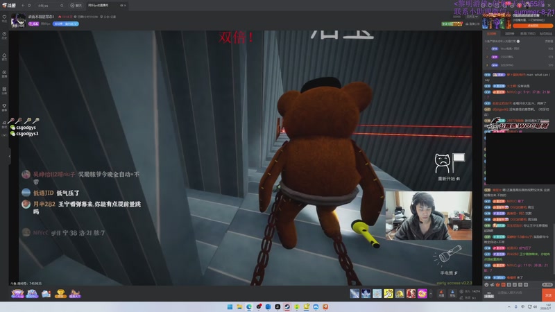Open the streamer avatar profile
Screen dimensions: 555x312
point(18,21)
